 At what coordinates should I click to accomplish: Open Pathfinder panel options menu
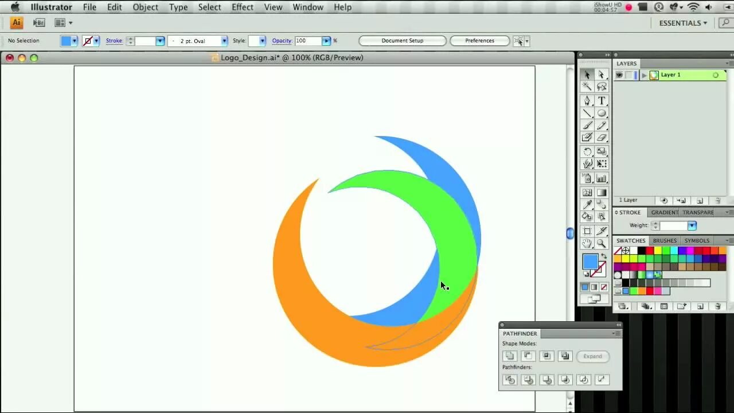click(616, 333)
